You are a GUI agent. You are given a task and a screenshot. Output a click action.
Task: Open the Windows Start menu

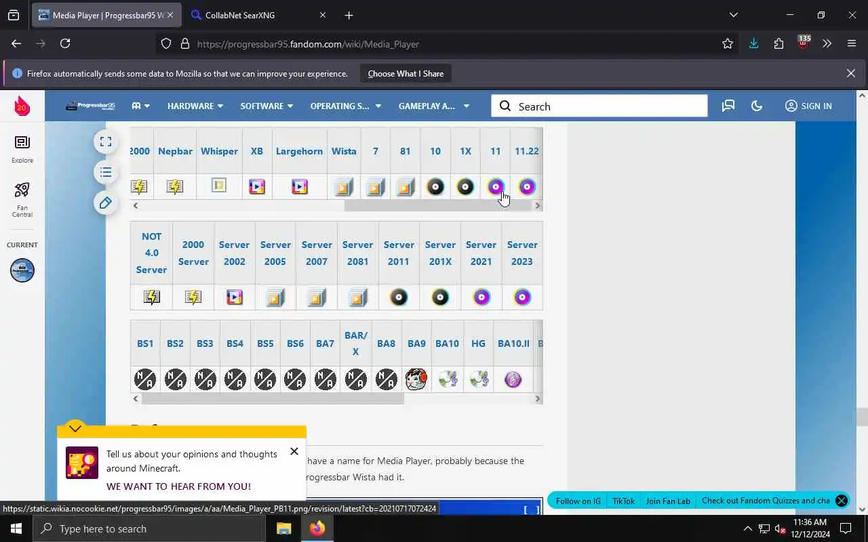point(16,528)
